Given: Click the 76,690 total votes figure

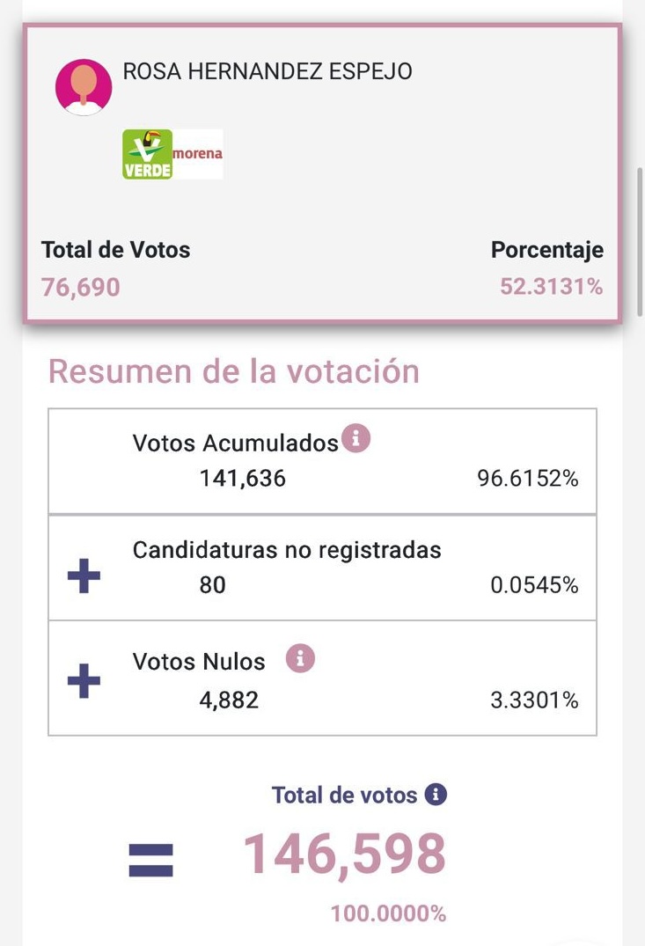Looking at the screenshot, I should coord(81,287).
